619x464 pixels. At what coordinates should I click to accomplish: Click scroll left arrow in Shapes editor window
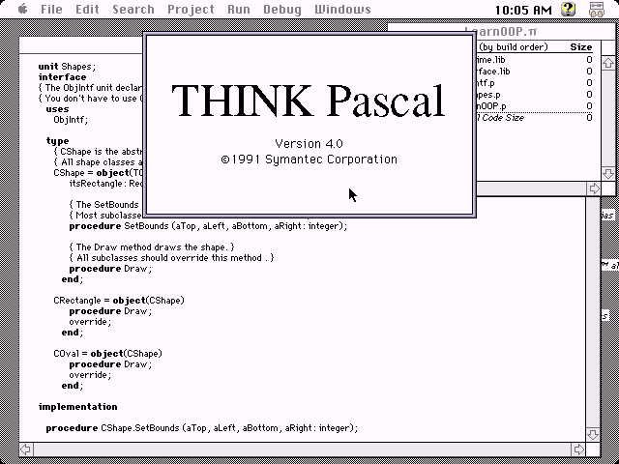[26, 449]
